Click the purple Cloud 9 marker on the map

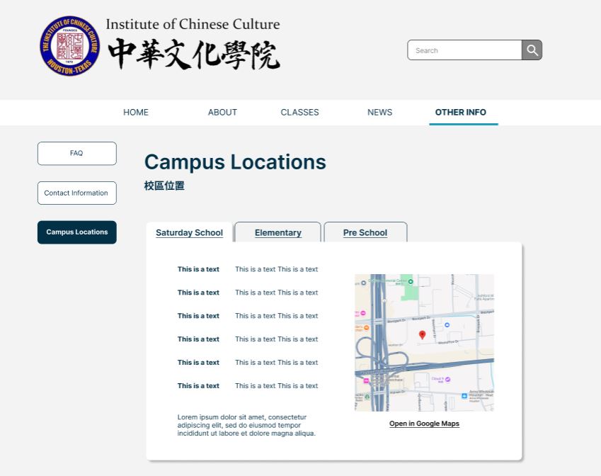(447, 379)
